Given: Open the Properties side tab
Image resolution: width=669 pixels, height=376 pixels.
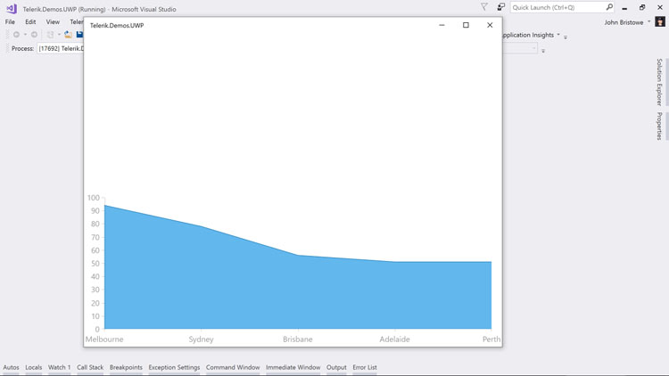Looking at the screenshot, I should tap(659, 126).
